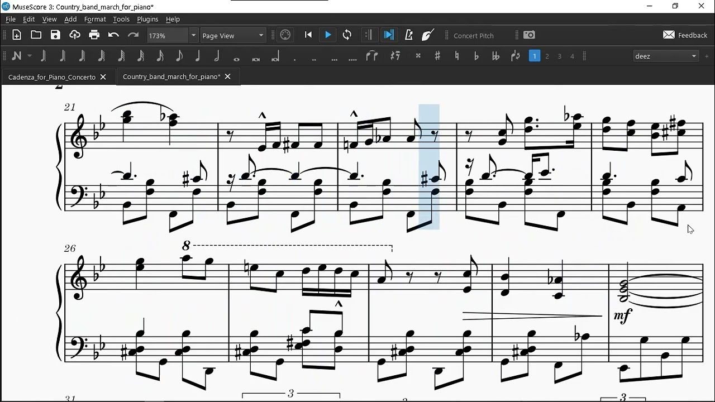715x402 pixels.
Task: Switch to voice 3
Action: pyautogui.click(x=559, y=56)
